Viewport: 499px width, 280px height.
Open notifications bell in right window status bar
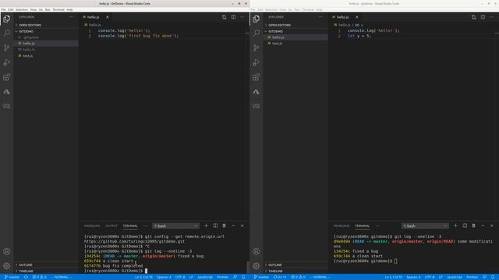coord(493,277)
